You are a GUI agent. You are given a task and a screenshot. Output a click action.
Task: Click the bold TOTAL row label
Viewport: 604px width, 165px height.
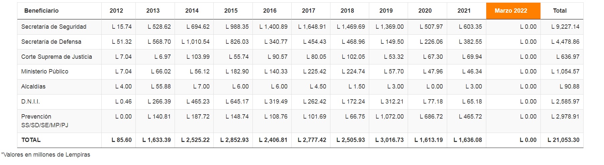tap(31, 140)
